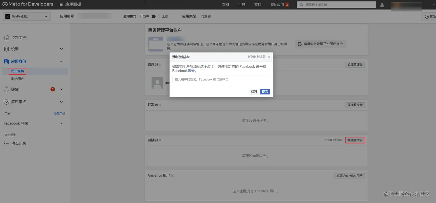Collapse the 应用身份 section
Image resolution: width=436 pixels, height=203 pixels.
click(61, 61)
